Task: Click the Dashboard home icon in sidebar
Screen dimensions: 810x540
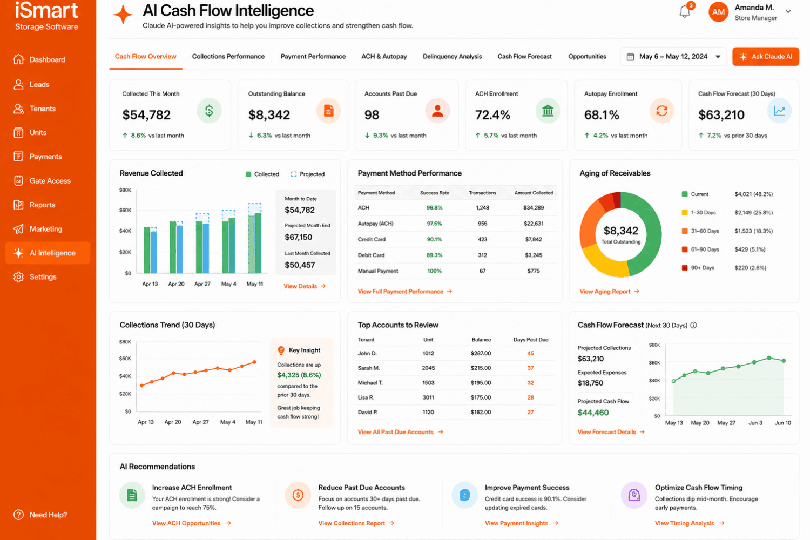Action: coord(19,59)
